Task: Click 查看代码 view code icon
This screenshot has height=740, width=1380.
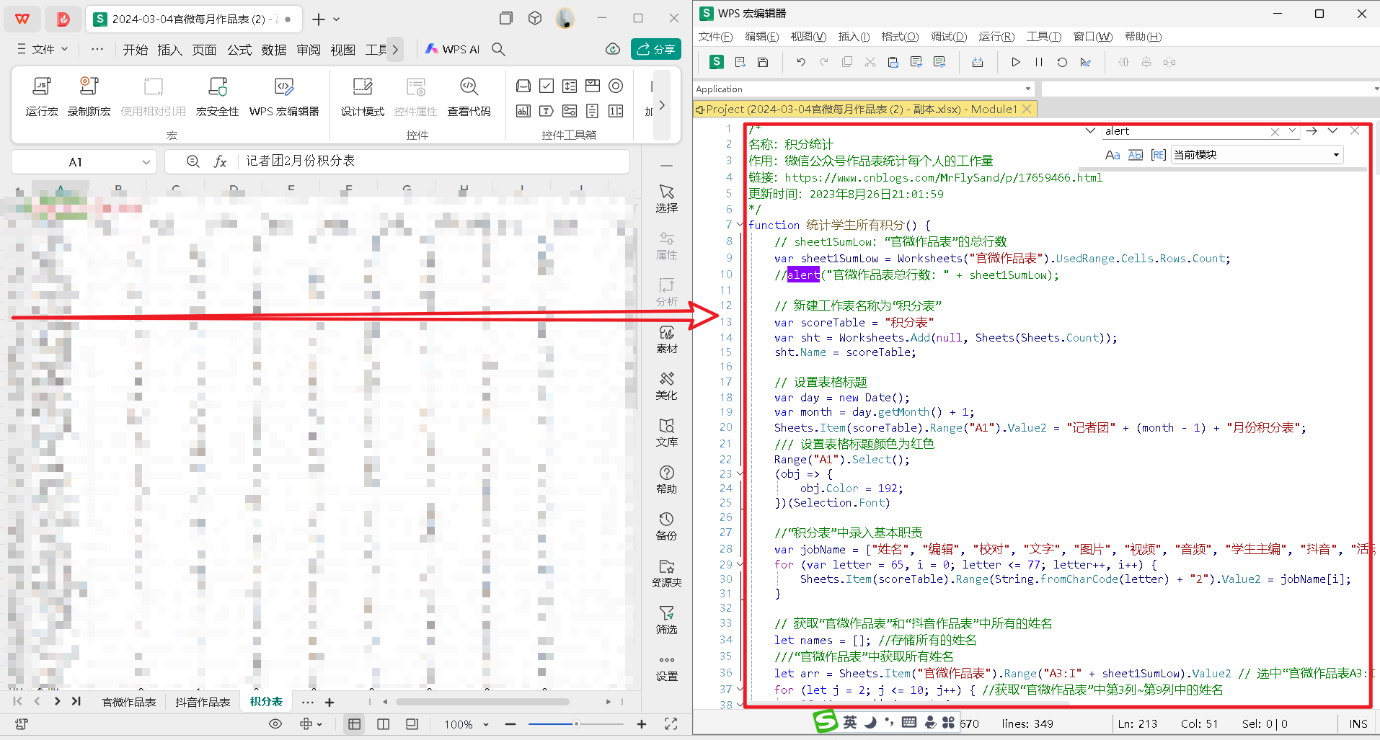Action: [469, 96]
